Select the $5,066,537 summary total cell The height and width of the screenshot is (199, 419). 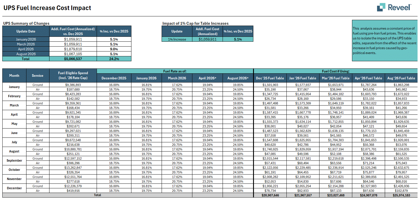pyautogui.click(x=73, y=59)
